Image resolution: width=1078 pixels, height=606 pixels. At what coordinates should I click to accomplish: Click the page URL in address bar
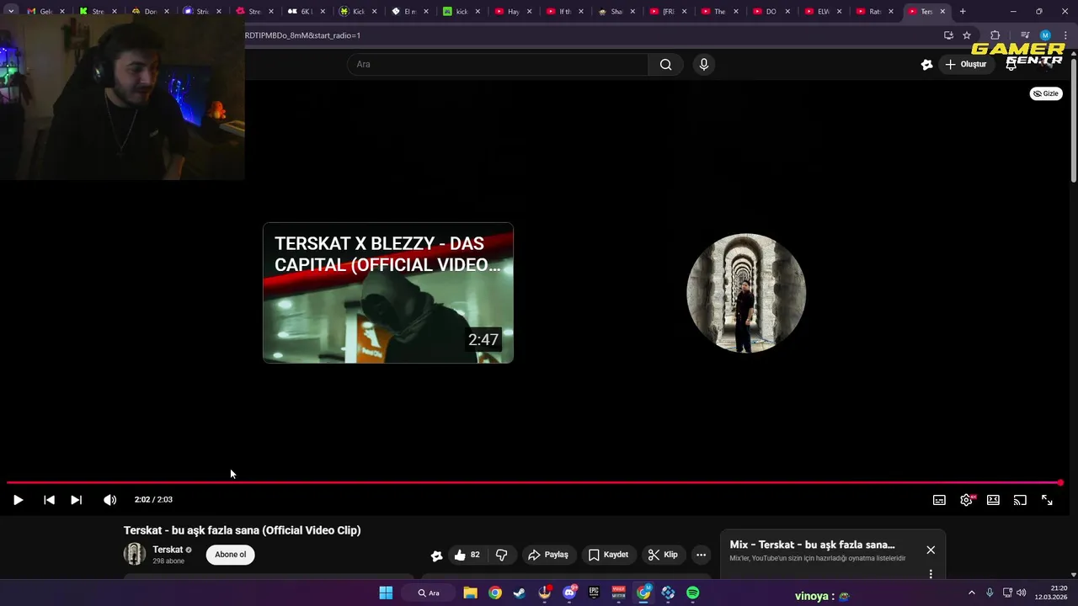pos(302,35)
